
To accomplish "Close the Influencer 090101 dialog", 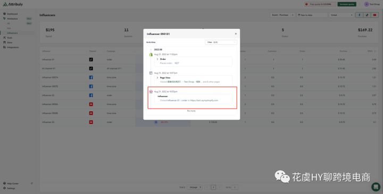I will [x=236, y=34].
